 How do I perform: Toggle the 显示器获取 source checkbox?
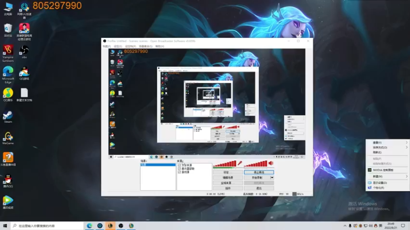point(179,169)
